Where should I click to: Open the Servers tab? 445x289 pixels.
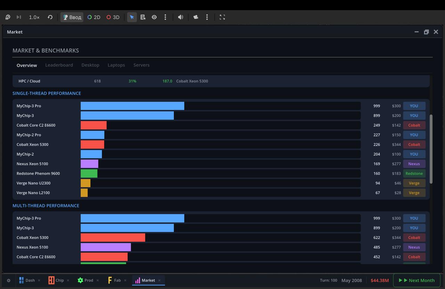point(141,65)
